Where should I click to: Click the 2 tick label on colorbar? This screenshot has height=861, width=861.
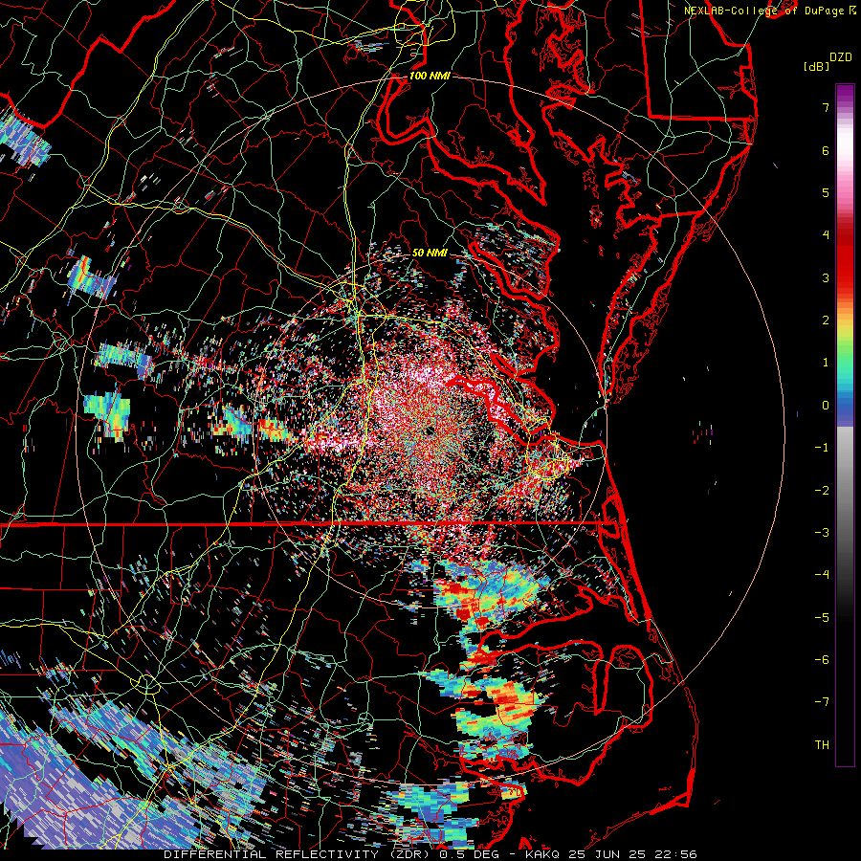tap(826, 320)
